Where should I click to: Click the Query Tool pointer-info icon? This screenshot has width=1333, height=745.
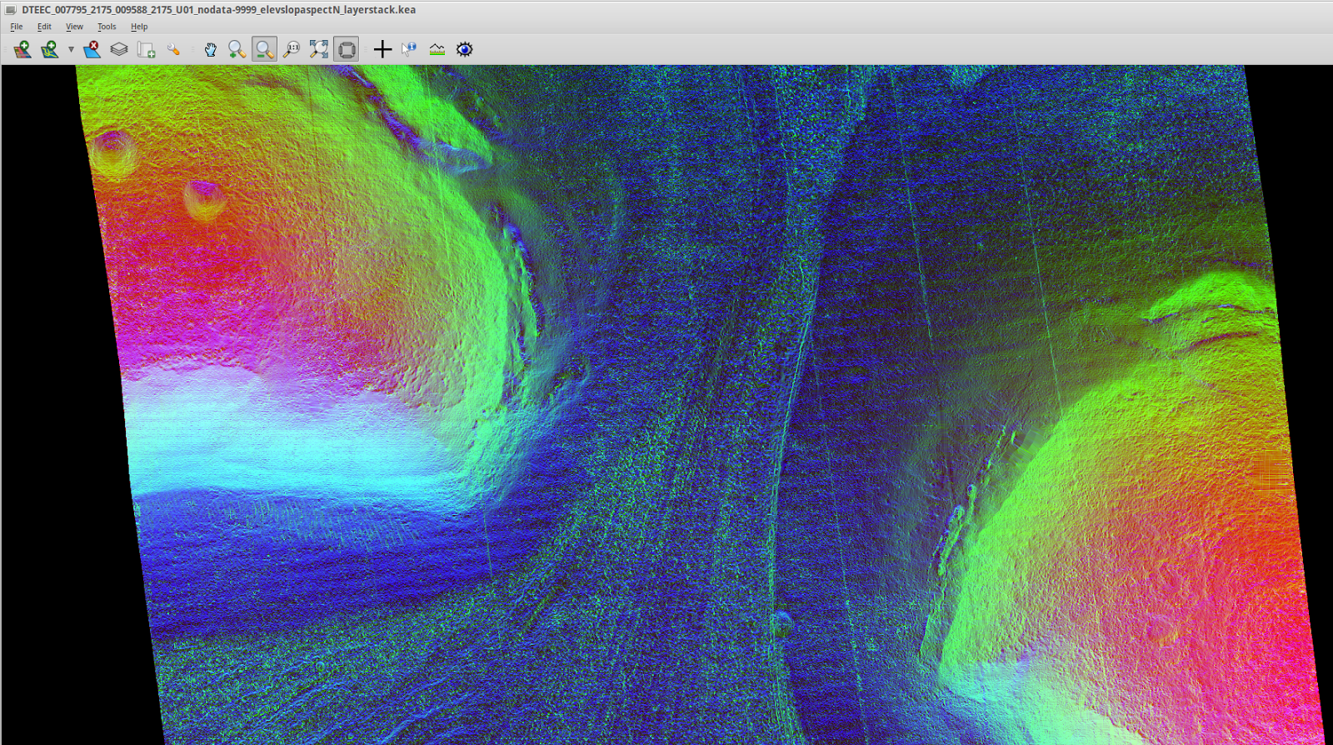click(409, 50)
